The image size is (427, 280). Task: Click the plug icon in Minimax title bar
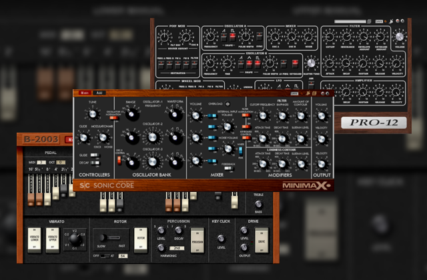(x=308, y=93)
